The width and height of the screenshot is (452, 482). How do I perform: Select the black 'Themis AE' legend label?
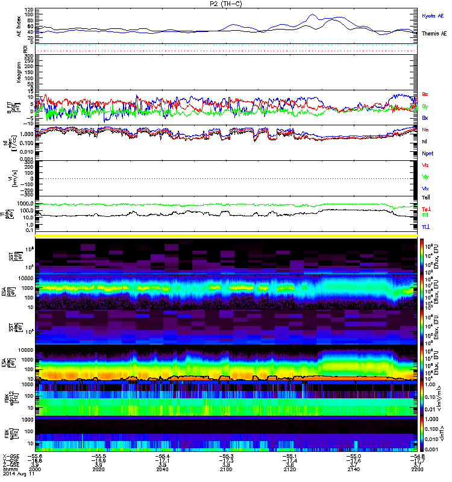tap(434, 34)
